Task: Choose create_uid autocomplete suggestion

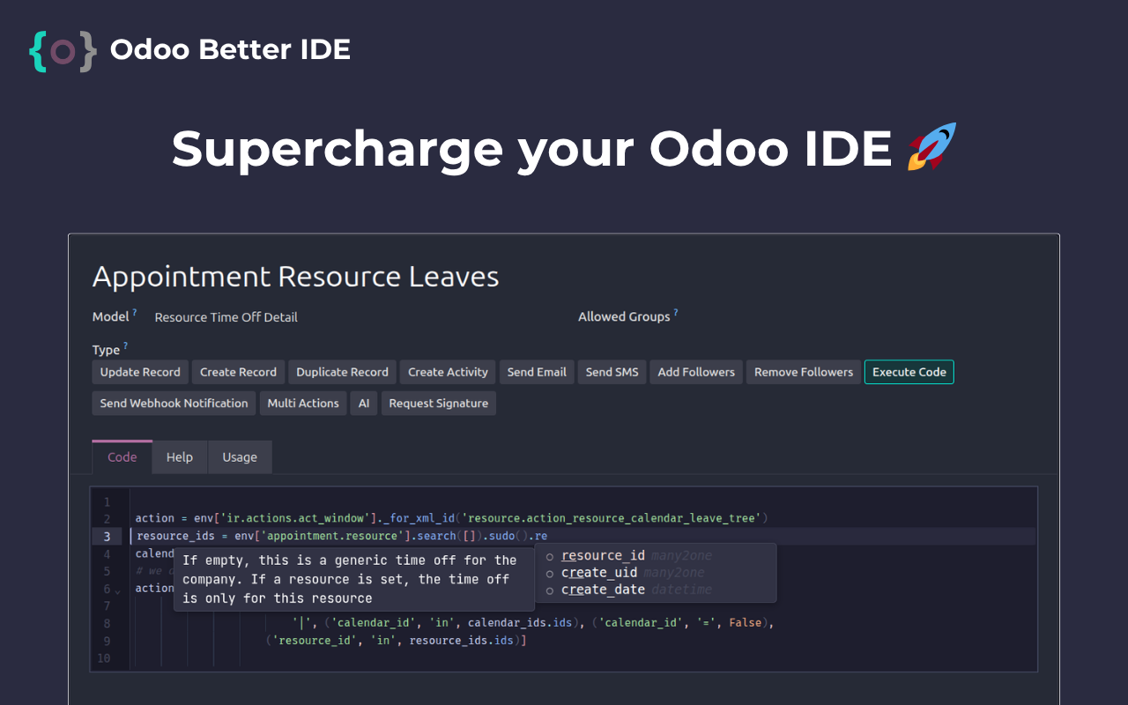Action: 656,573
